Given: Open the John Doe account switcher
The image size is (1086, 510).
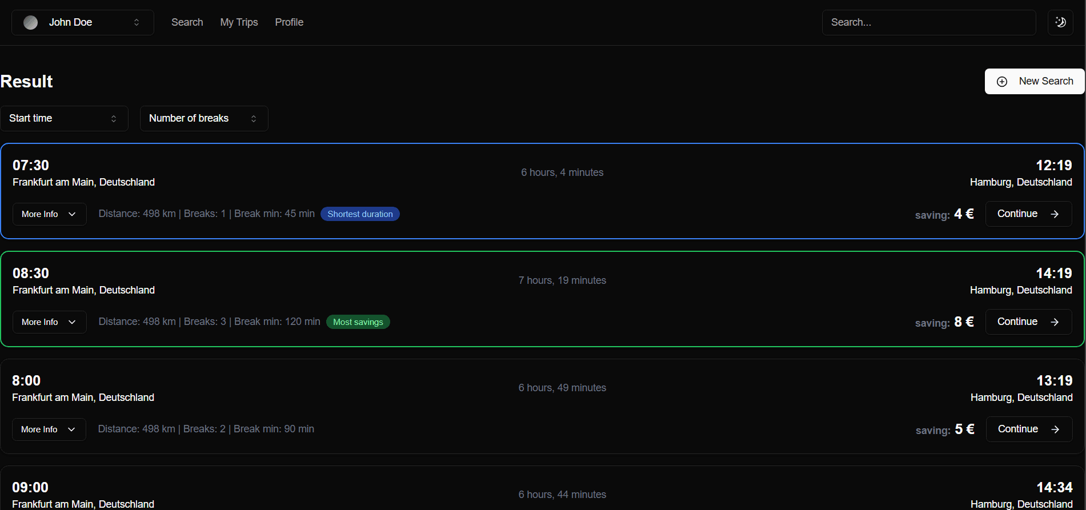Looking at the screenshot, I should click(x=83, y=22).
